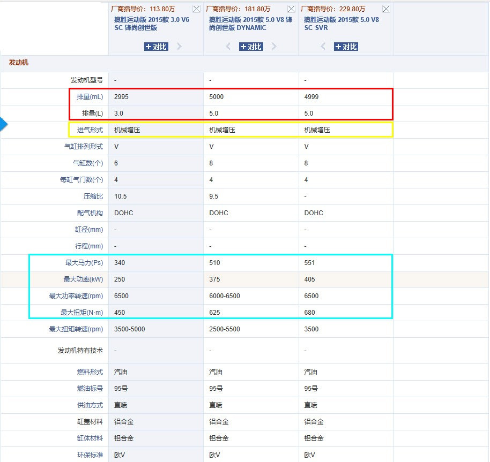This screenshot has height=462, width=490.
Task: Select the 发动机特有技术 row label
Action: [x=80, y=350]
